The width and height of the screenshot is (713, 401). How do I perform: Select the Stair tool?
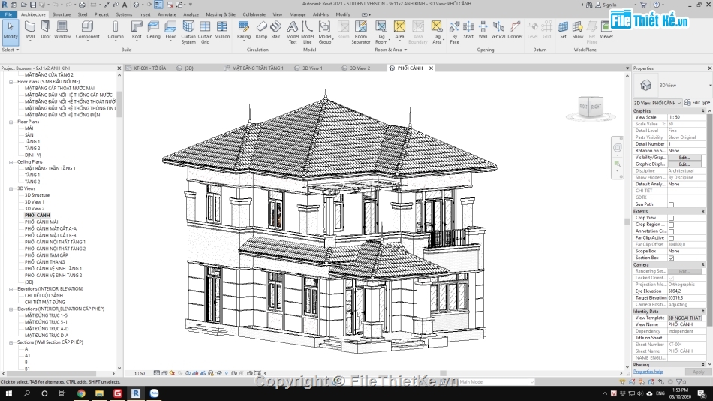275,30
